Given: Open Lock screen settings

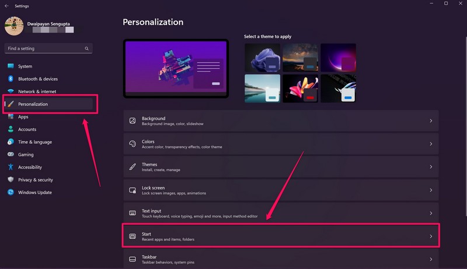Looking at the screenshot, I should 280,190.
